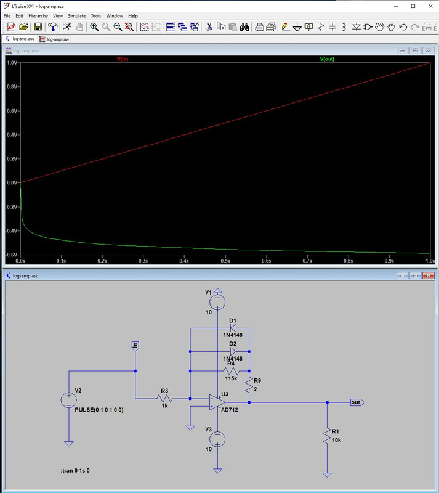Click the Undo arrow icon
The height and width of the screenshot is (493, 439).
click(x=403, y=27)
